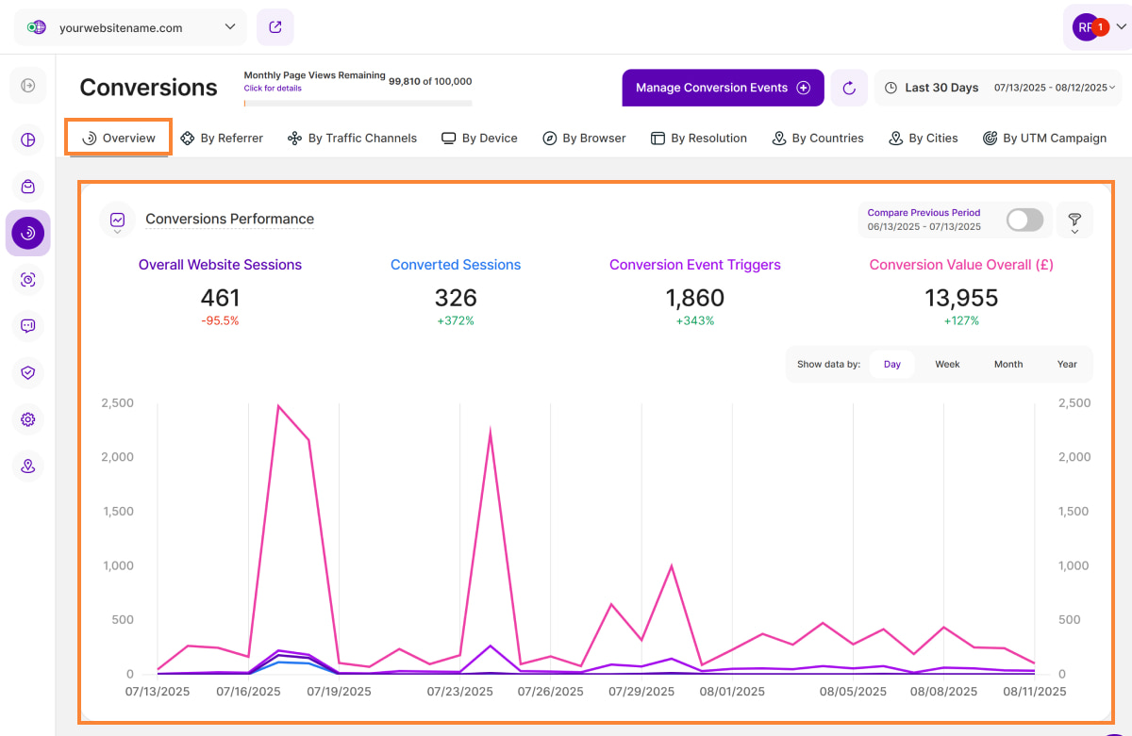Open website in new tab icon
The width and height of the screenshot is (1132, 736).
275,27
